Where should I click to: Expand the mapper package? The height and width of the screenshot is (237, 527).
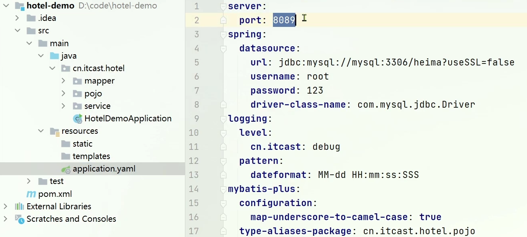(x=63, y=81)
